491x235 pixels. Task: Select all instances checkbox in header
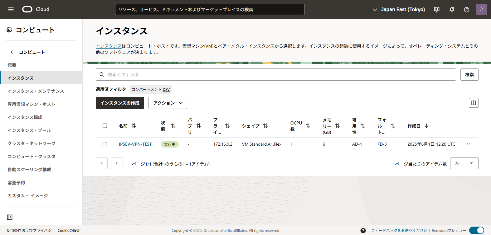(105, 126)
